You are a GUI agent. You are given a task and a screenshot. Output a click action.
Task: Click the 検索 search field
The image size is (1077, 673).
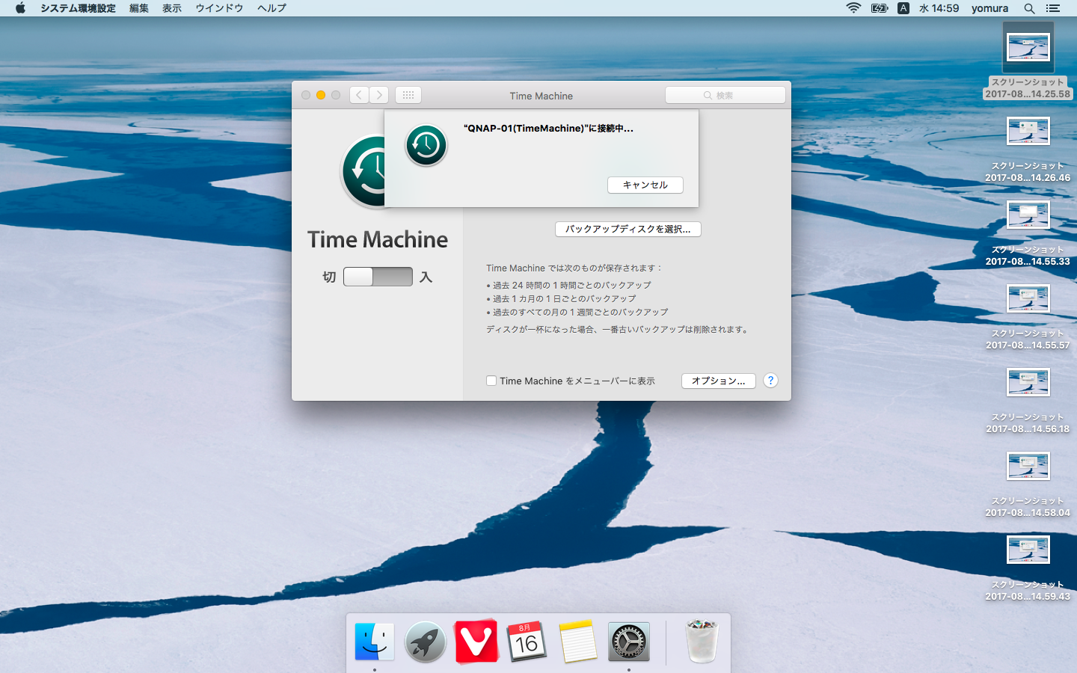tap(725, 95)
